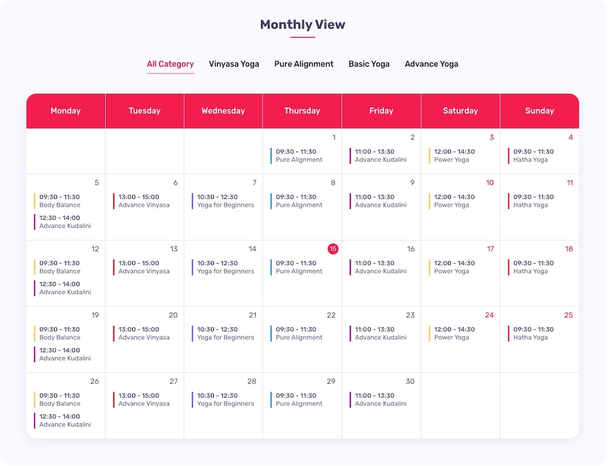Open the Pure Alignment category tab

click(x=304, y=64)
